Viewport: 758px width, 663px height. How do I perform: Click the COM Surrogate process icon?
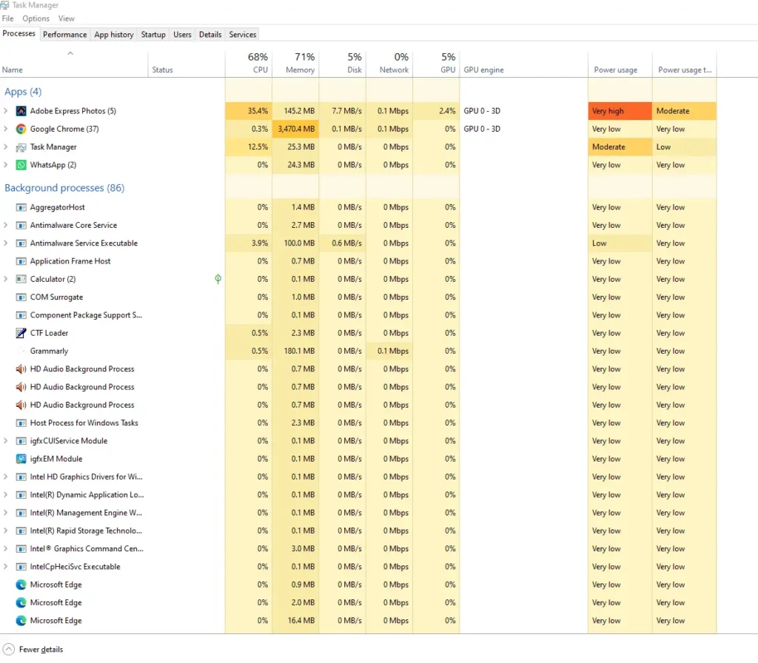[x=21, y=297]
